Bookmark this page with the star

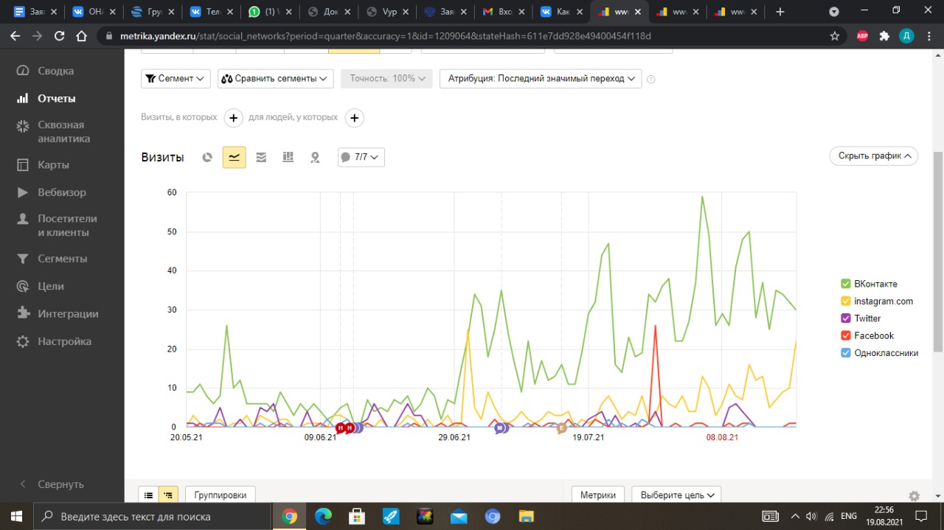[835, 36]
